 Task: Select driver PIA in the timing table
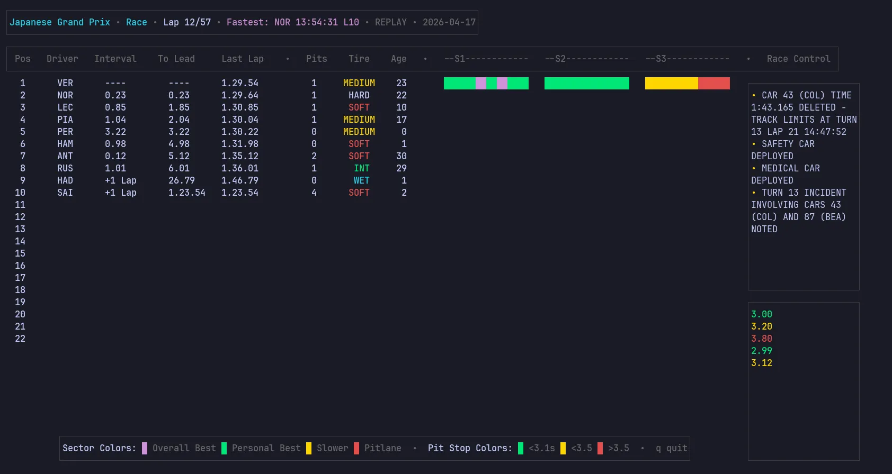click(x=65, y=120)
